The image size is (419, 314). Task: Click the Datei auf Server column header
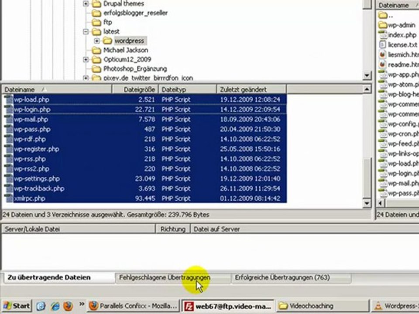(305, 229)
